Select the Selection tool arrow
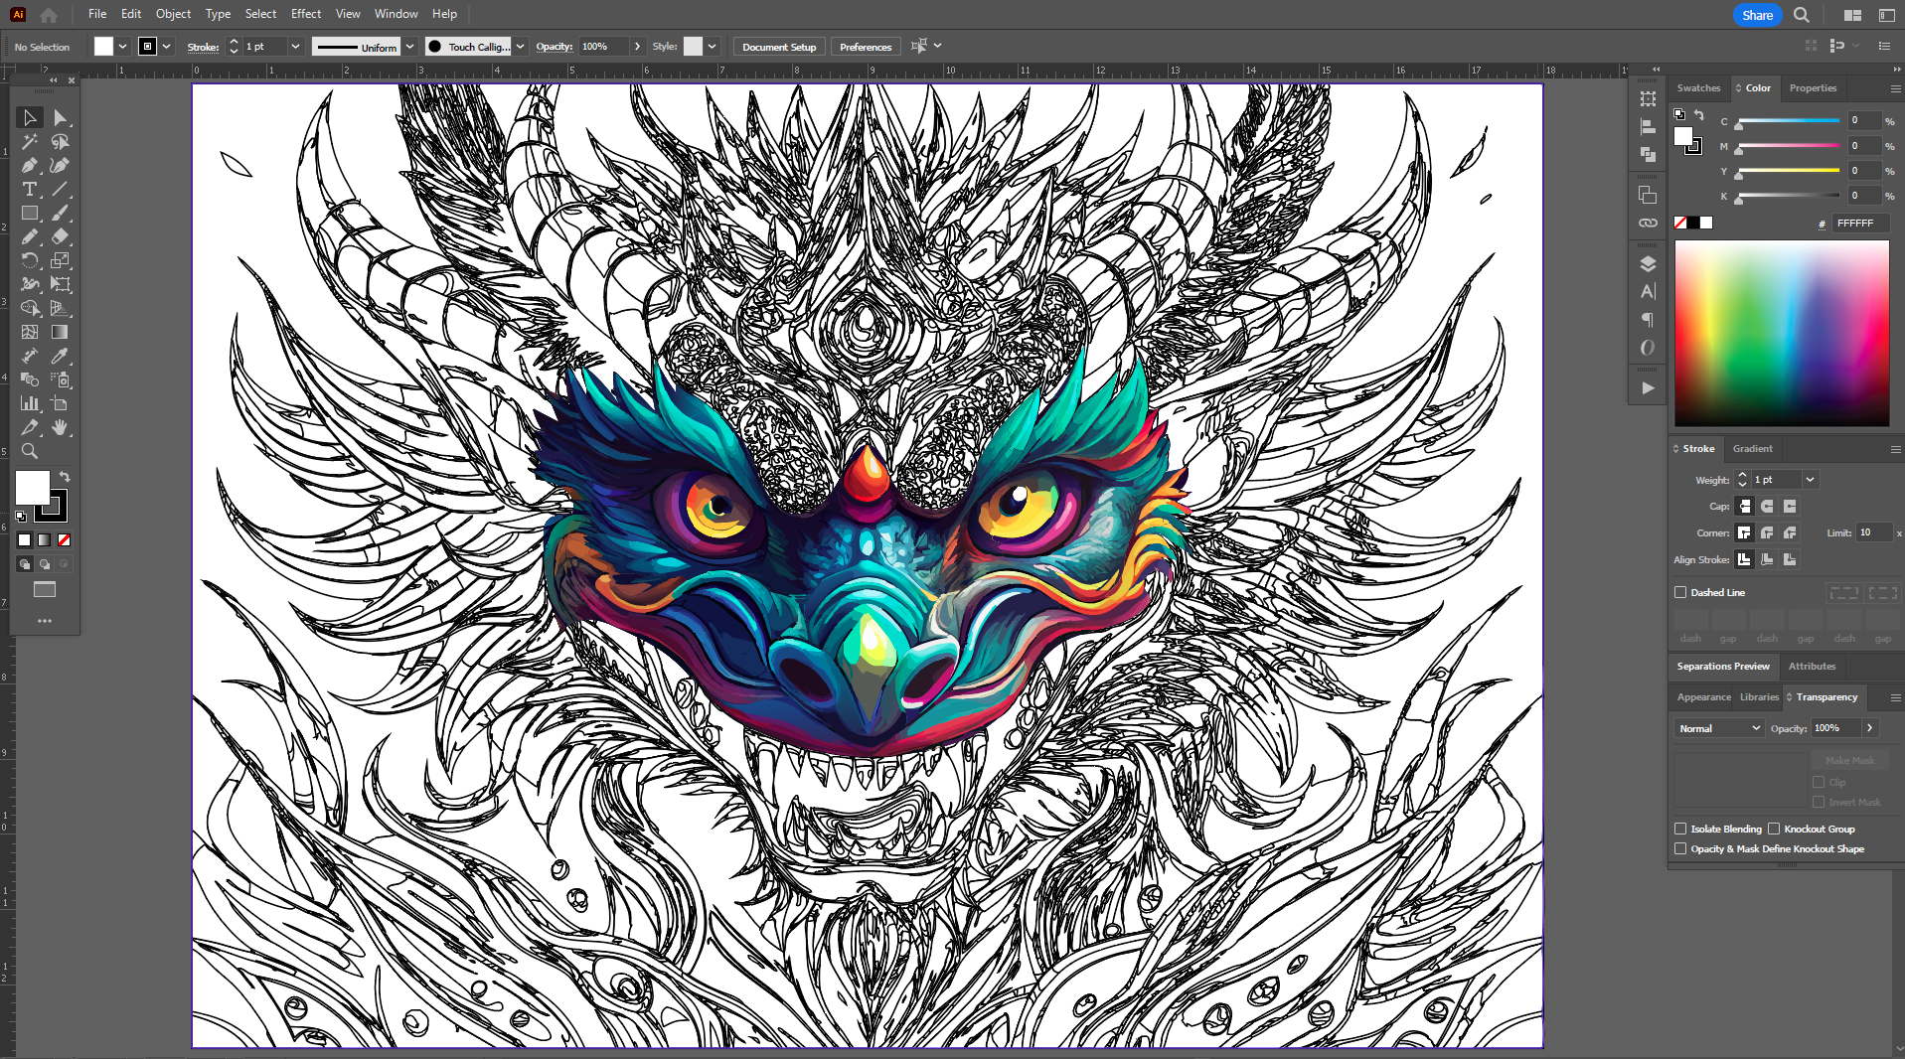 (x=30, y=117)
